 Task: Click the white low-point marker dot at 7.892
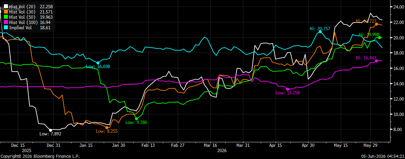coord(50,130)
